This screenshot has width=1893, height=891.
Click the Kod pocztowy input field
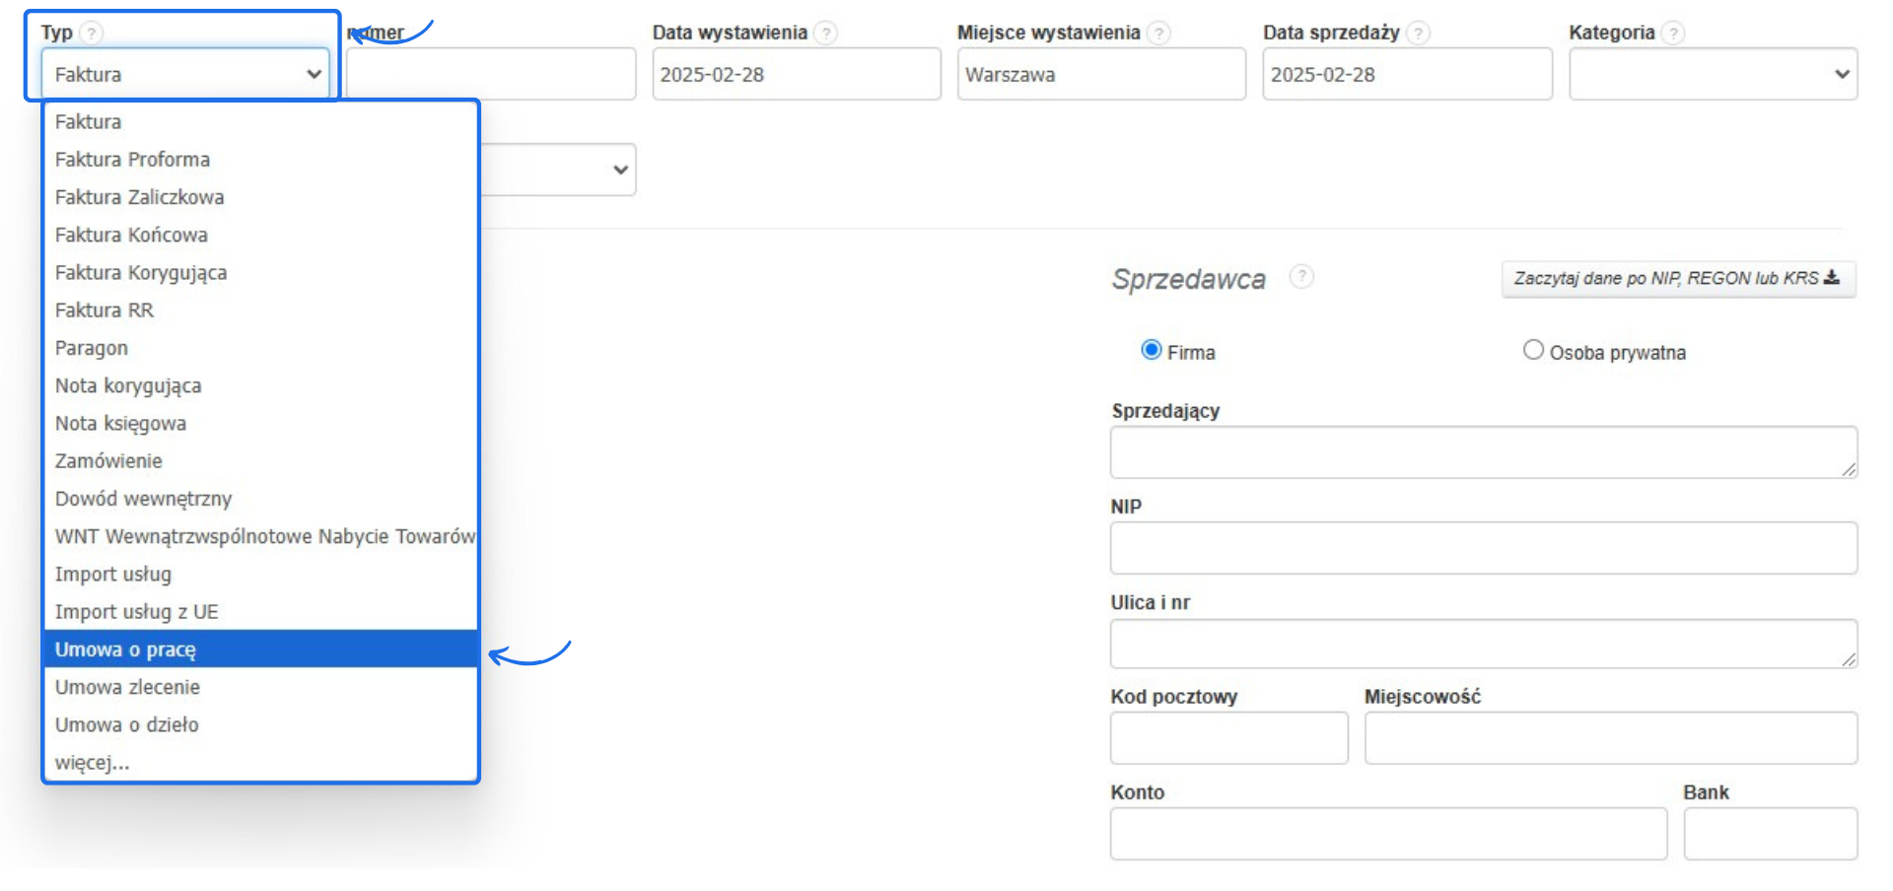1228,739
